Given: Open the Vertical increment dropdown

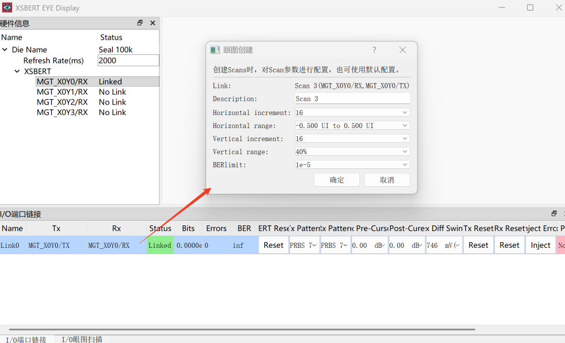Looking at the screenshot, I should point(352,139).
